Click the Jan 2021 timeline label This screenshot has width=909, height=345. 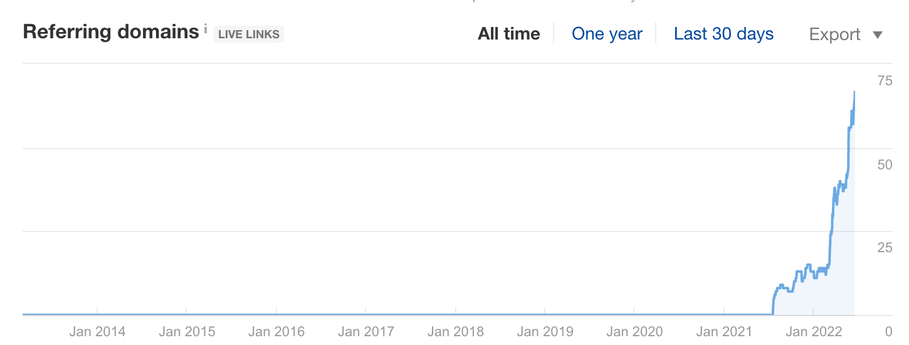pyautogui.click(x=724, y=332)
